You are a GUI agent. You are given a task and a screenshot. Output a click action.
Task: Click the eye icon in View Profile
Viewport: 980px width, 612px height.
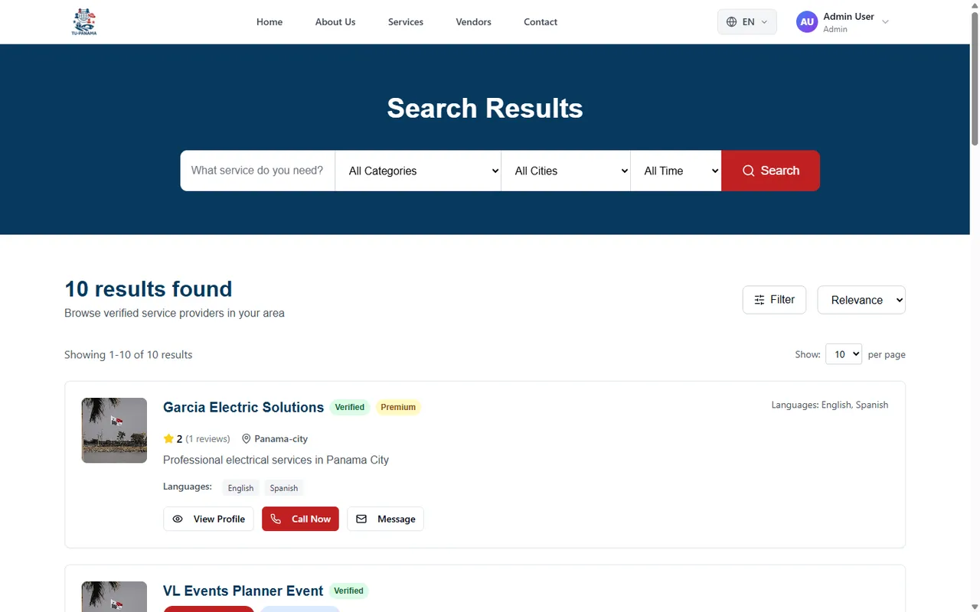click(x=178, y=519)
